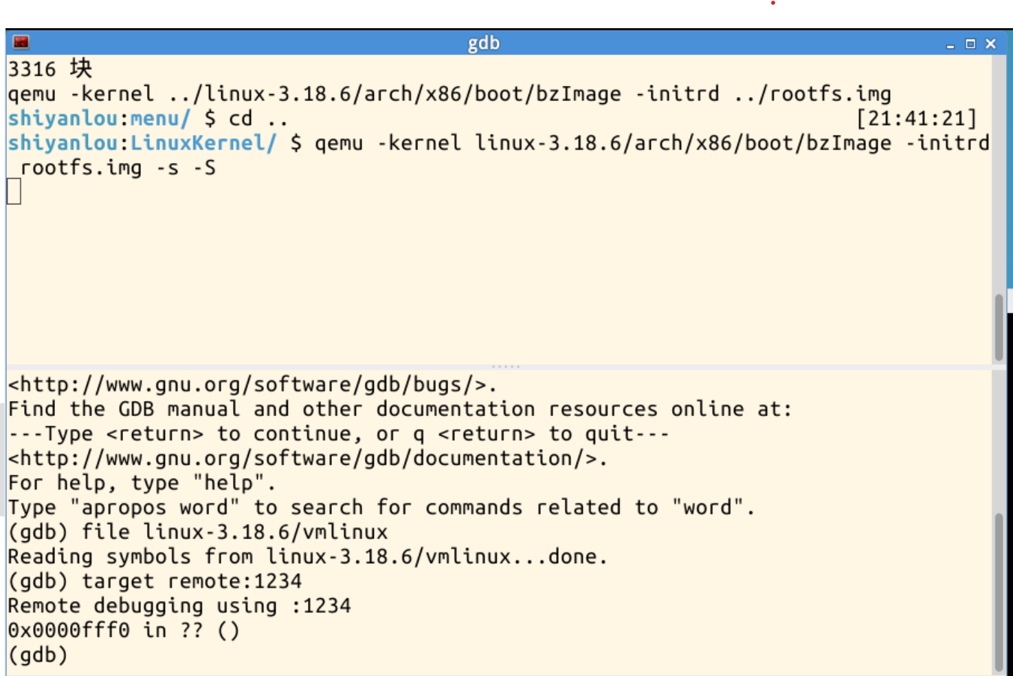Viewport: 1013px width, 676px height.
Task: Click the [21:41:21] timestamp
Action: tap(916, 118)
